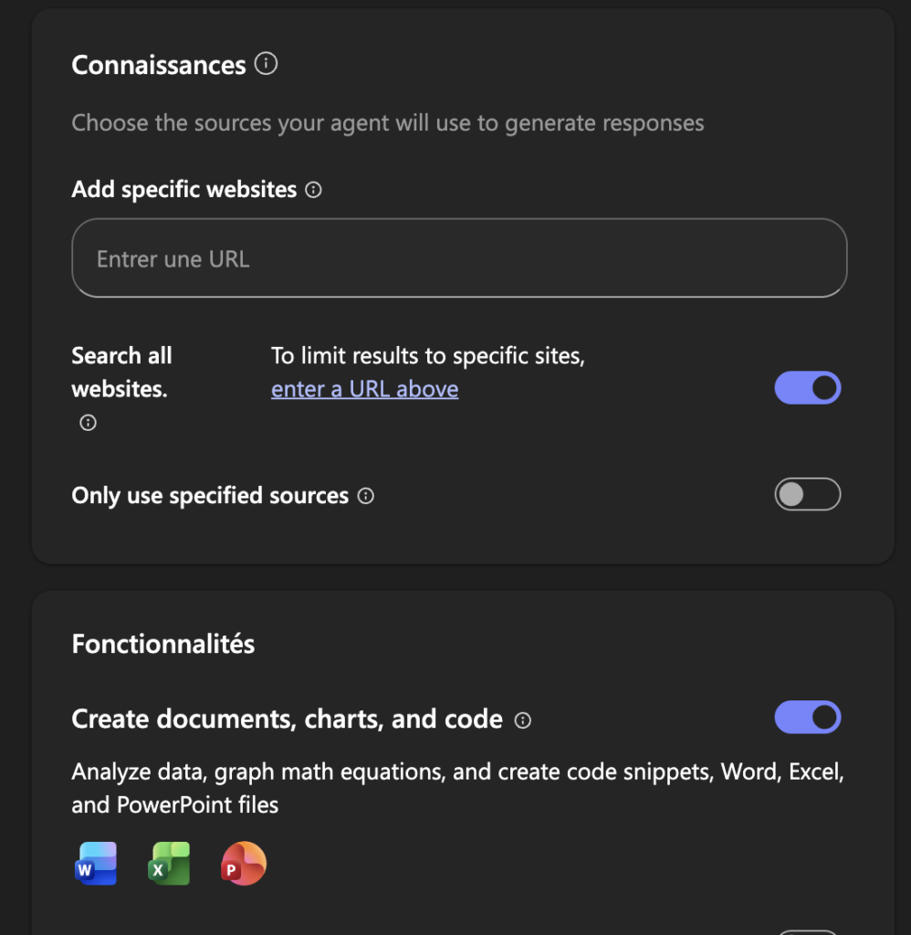
Task: Click the Excel app icon
Action: coord(169,863)
